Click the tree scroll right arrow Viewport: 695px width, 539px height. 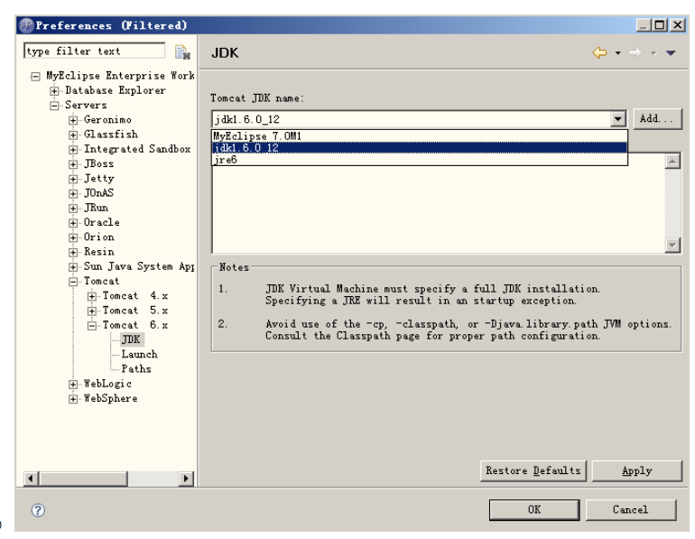pyautogui.click(x=186, y=479)
